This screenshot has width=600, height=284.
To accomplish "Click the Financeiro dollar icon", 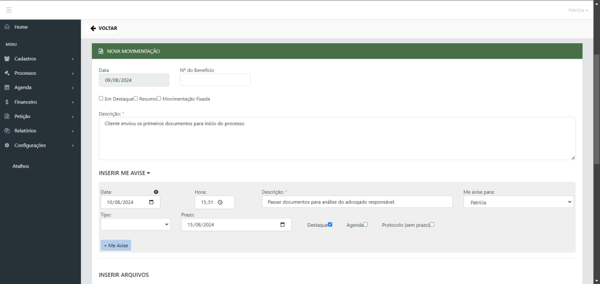I will click(6, 102).
